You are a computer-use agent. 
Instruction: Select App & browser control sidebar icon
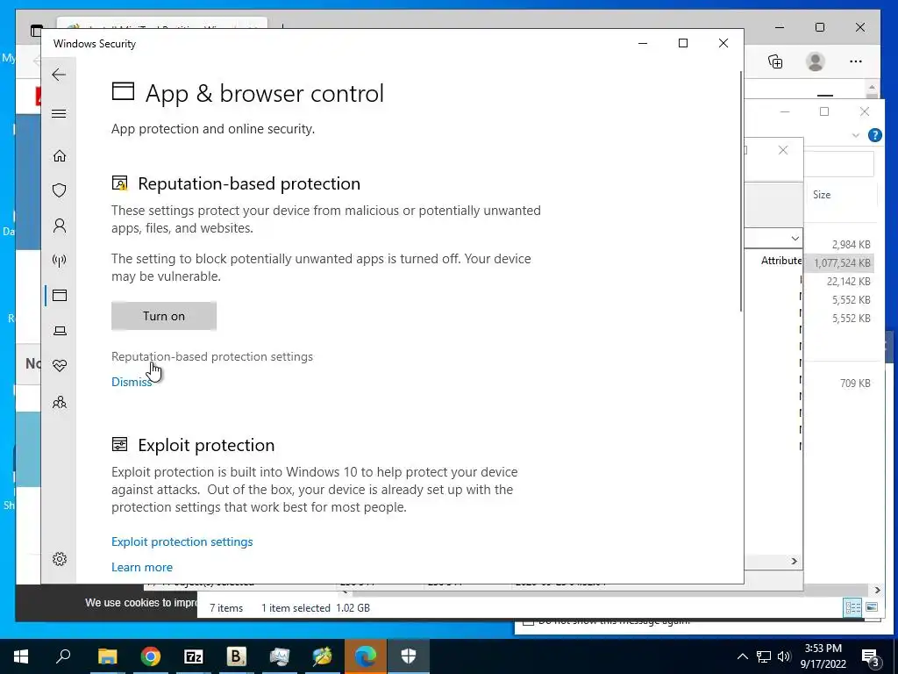coord(60,295)
